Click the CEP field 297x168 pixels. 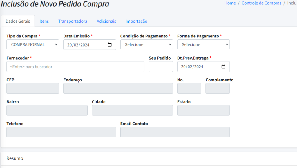tap(33, 88)
